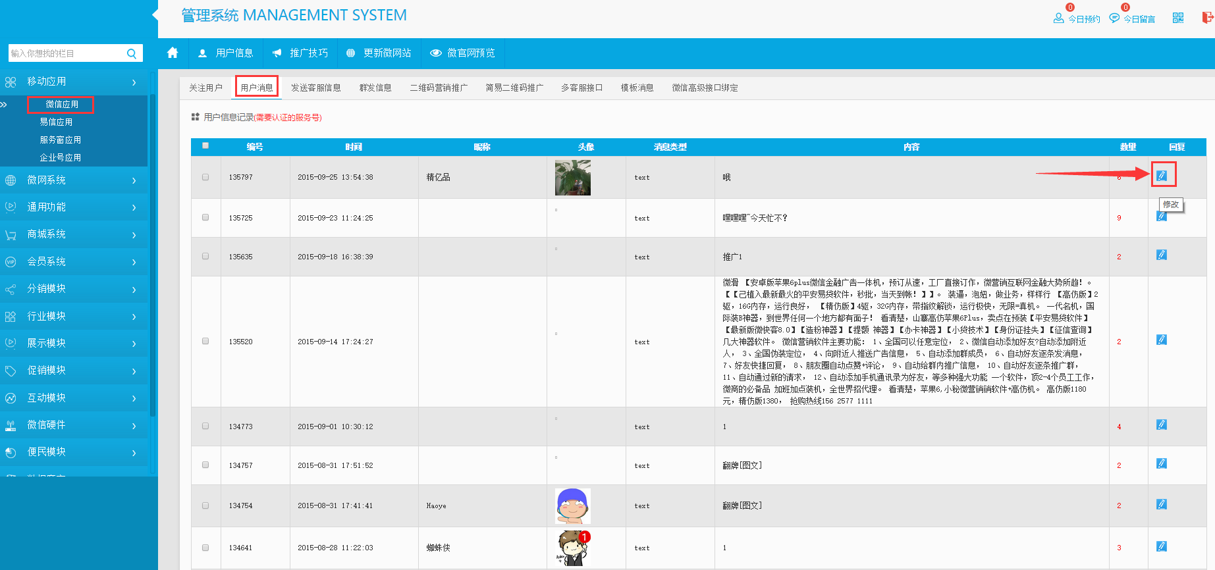Check the box for row 135797
The height and width of the screenshot is (570, 1215).
pyautogui.click(x=205, y=177)
